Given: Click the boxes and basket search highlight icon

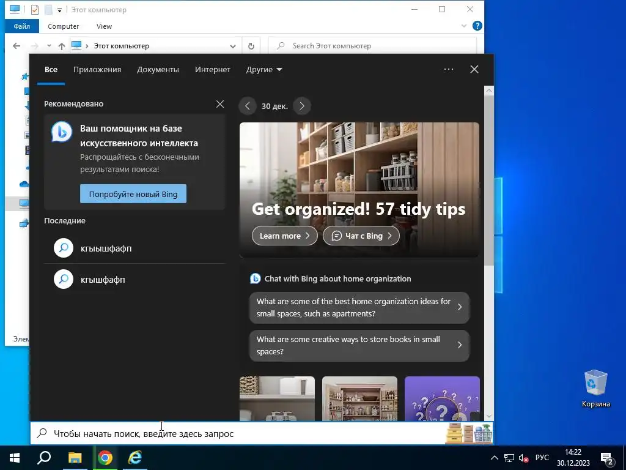Looking at the screenshot, I should (x=469, y=433).
